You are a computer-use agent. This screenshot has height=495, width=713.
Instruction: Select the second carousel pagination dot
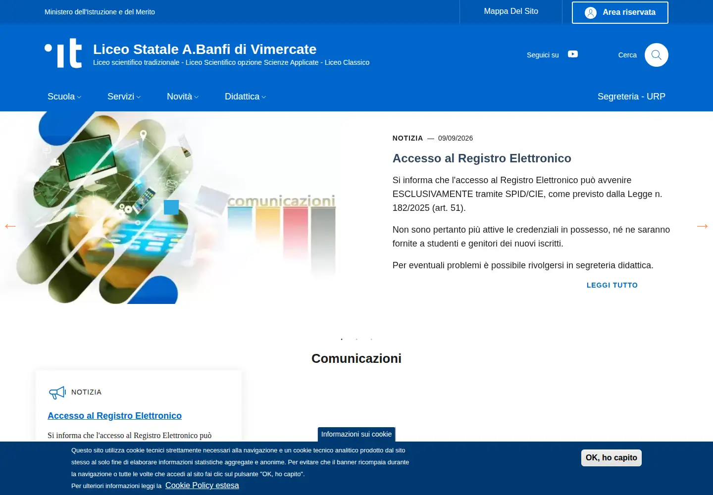coord(356,339)
